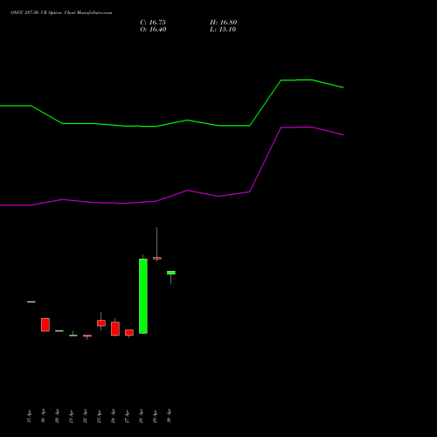Click the 29 Apr date label

(155, 416)
